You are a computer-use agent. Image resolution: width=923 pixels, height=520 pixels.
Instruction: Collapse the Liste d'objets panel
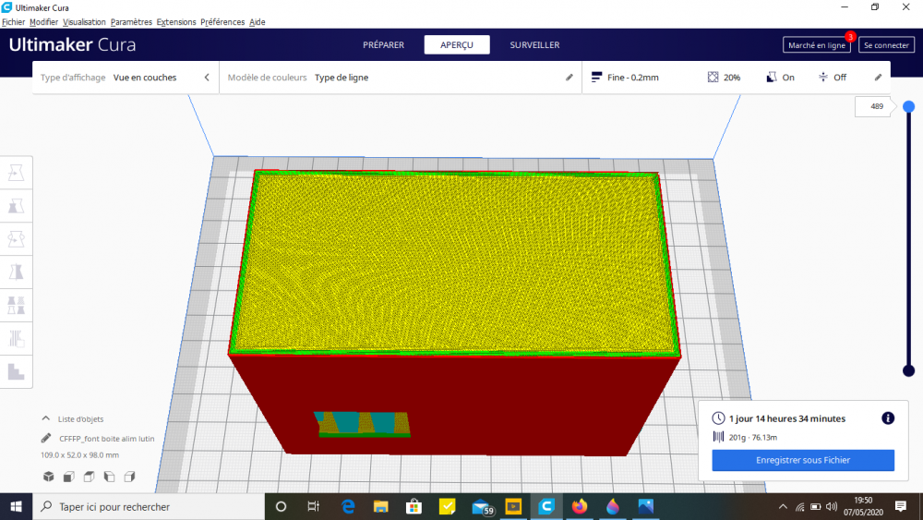[x=46, y=418]
